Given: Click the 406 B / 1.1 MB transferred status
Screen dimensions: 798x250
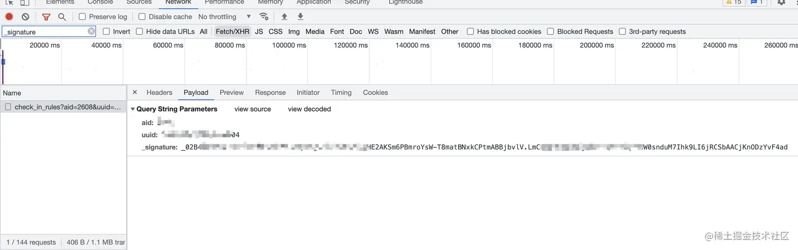Looking at the screenshot, I should tap(96, 243).
